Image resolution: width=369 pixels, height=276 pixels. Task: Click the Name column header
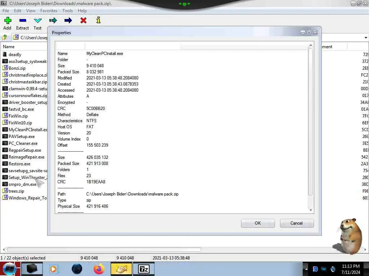(9, 47)
